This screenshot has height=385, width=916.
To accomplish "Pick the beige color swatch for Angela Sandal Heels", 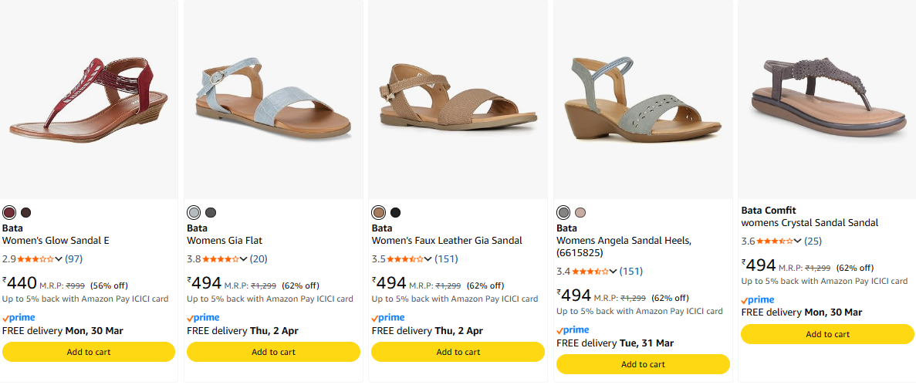I will (580, 212).
